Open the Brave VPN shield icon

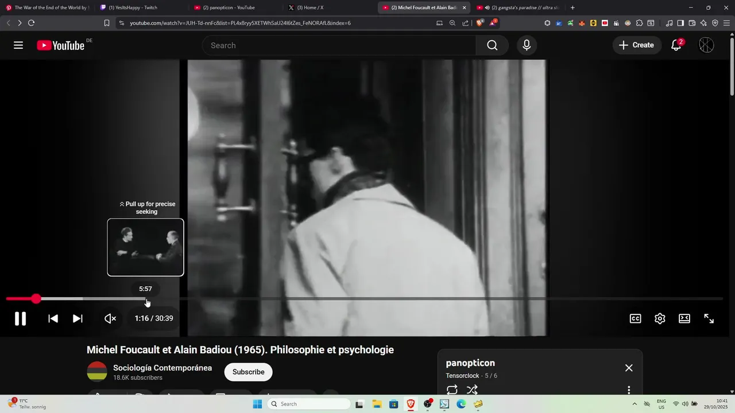point(715,23)
